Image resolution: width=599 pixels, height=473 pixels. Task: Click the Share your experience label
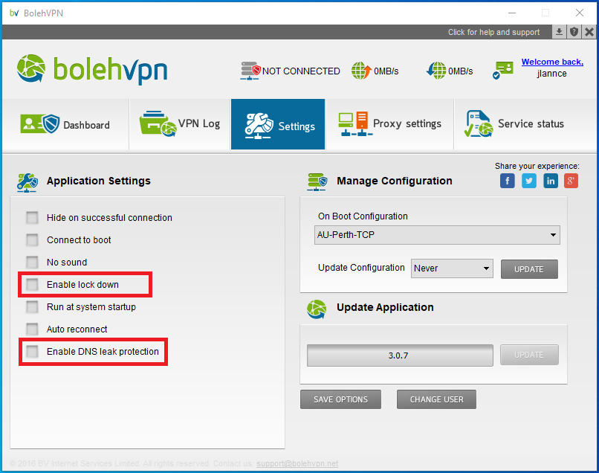pos(537,166)
